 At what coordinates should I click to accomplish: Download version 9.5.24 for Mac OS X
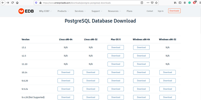tap(116, 89)
